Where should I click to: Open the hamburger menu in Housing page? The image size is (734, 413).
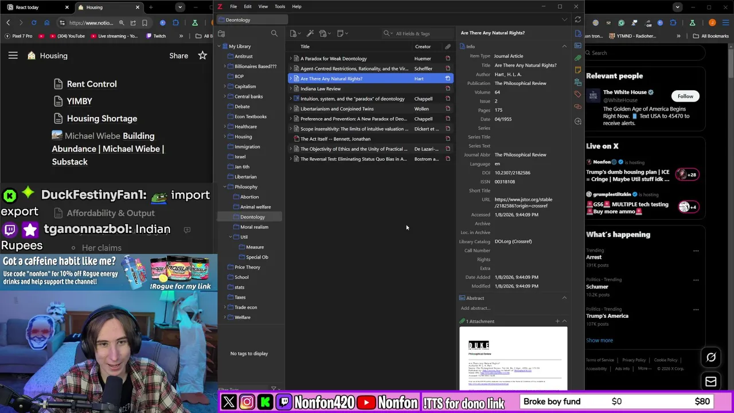pos(13,56)
